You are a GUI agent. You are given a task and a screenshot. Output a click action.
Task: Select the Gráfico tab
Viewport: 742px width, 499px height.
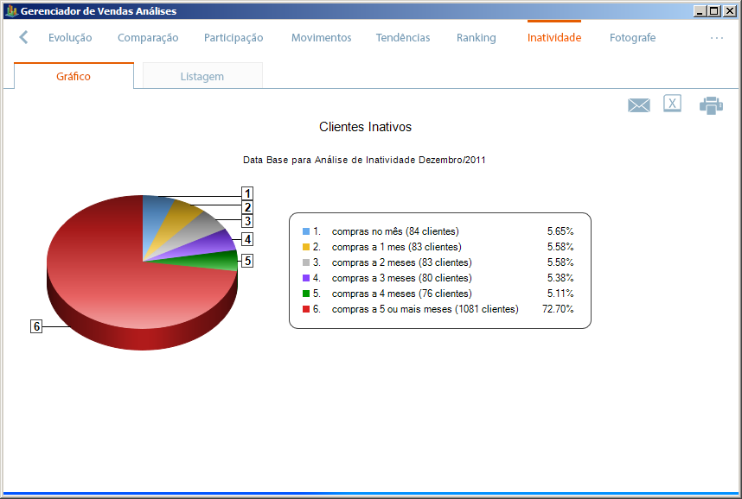pos(74,76)
